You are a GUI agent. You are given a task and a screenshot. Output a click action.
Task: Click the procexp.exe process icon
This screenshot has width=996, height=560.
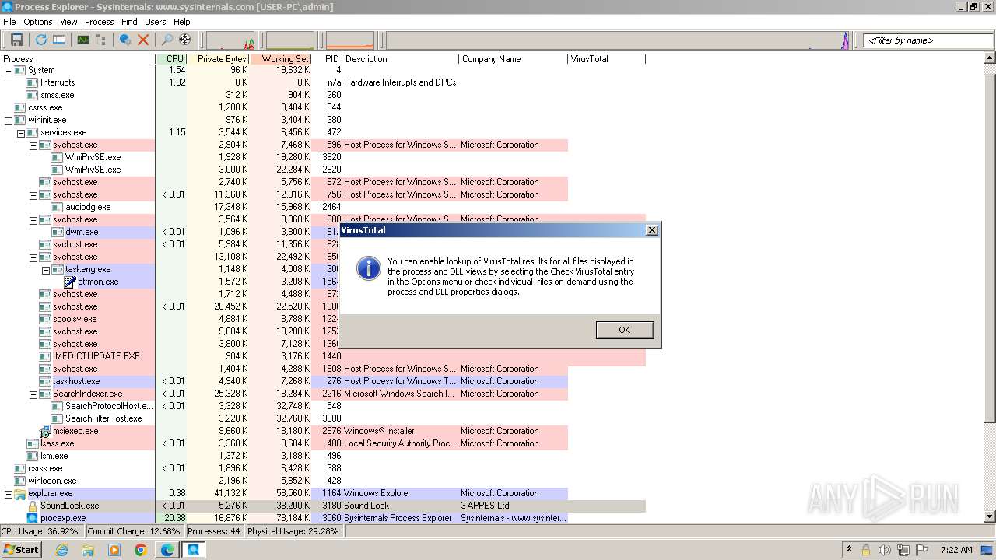pyautogui.click(x=33, y=518)
